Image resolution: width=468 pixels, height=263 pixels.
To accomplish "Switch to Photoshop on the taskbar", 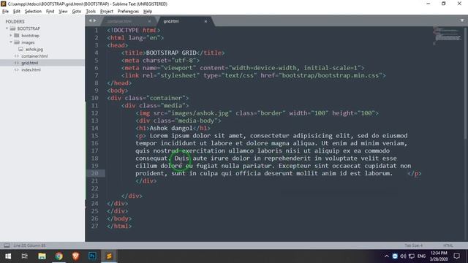I will click(92, 256).
